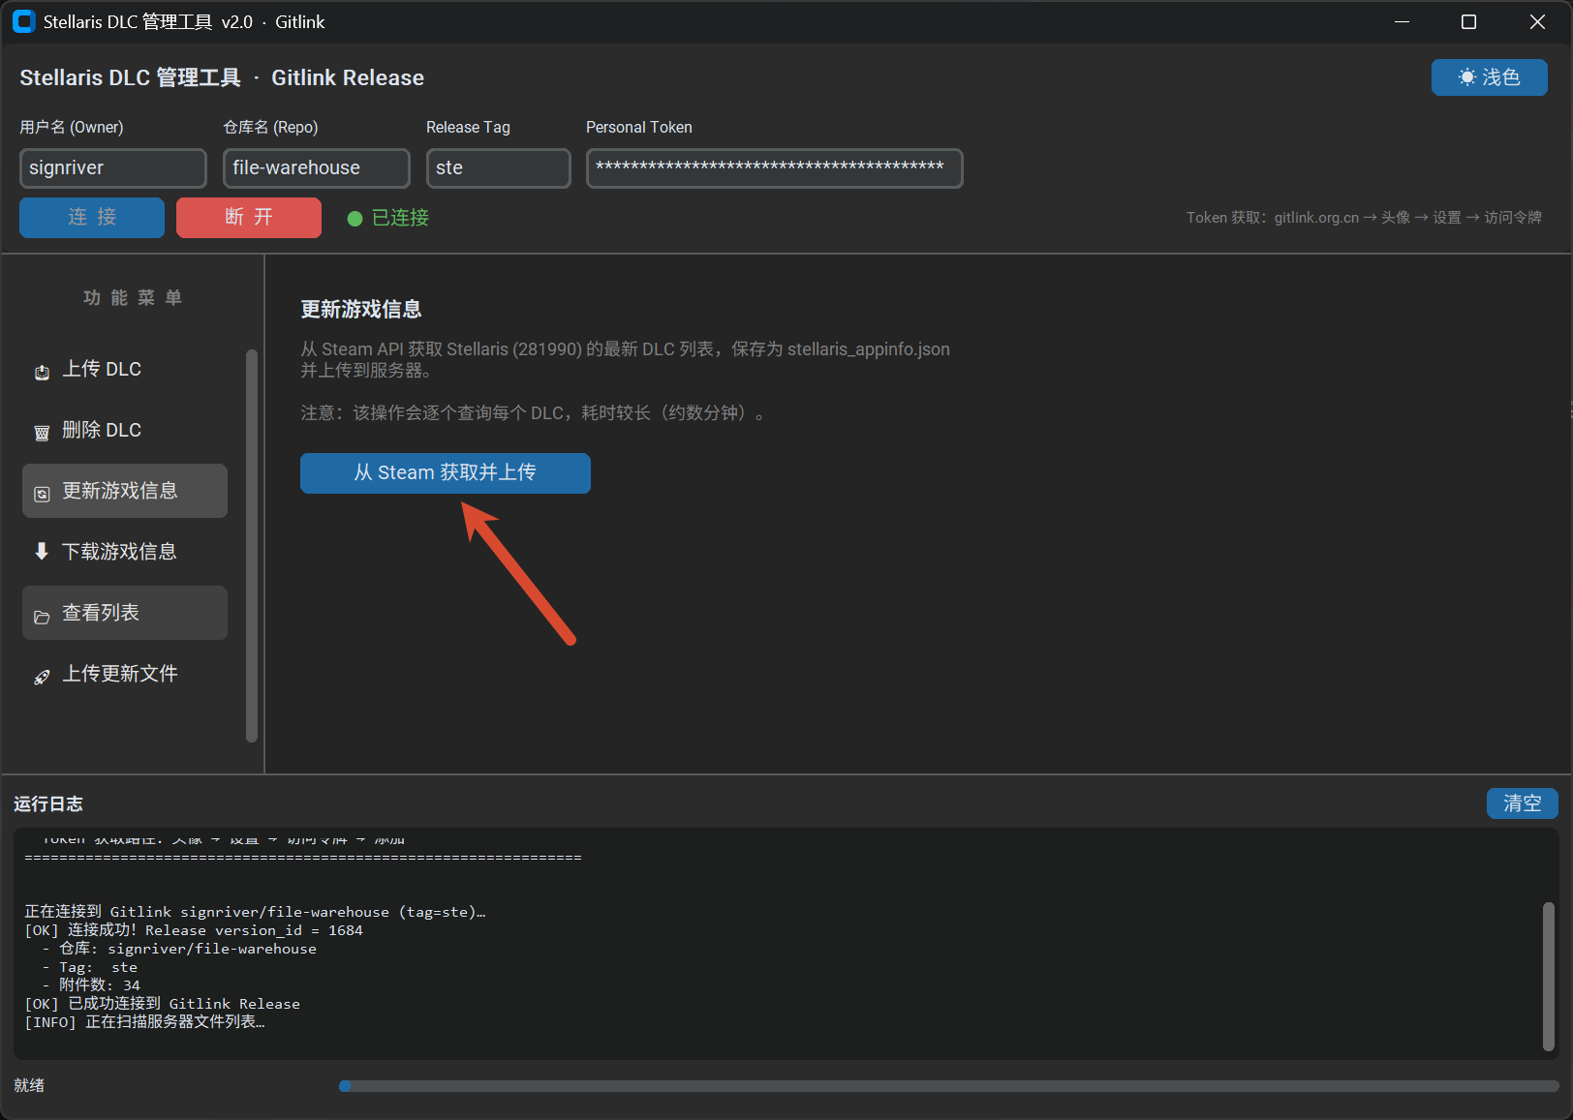Click the 功能菜单 sidebar heading
This screenshot has height=1120, width=1573.
pyautogui.click(x=133, y=298)
